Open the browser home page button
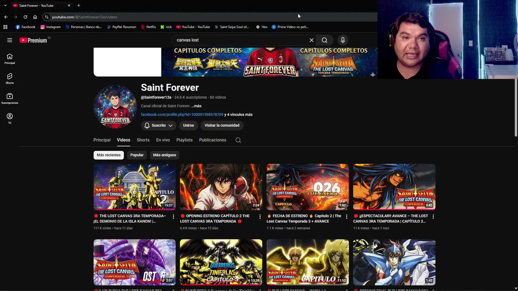518x291 pixels. 35,17
